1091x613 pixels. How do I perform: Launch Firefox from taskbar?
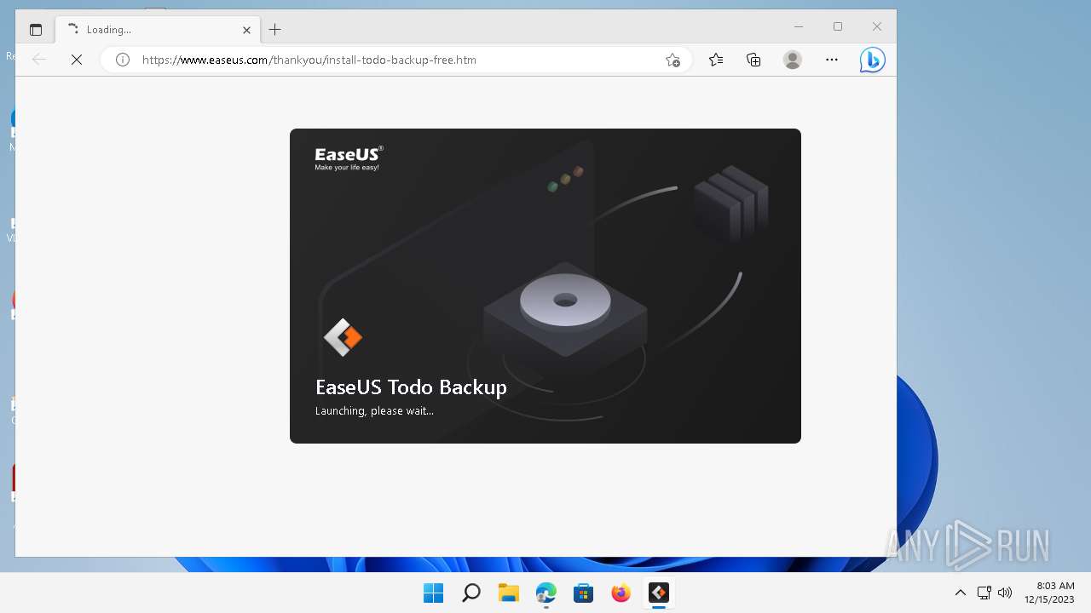point(621,593)
